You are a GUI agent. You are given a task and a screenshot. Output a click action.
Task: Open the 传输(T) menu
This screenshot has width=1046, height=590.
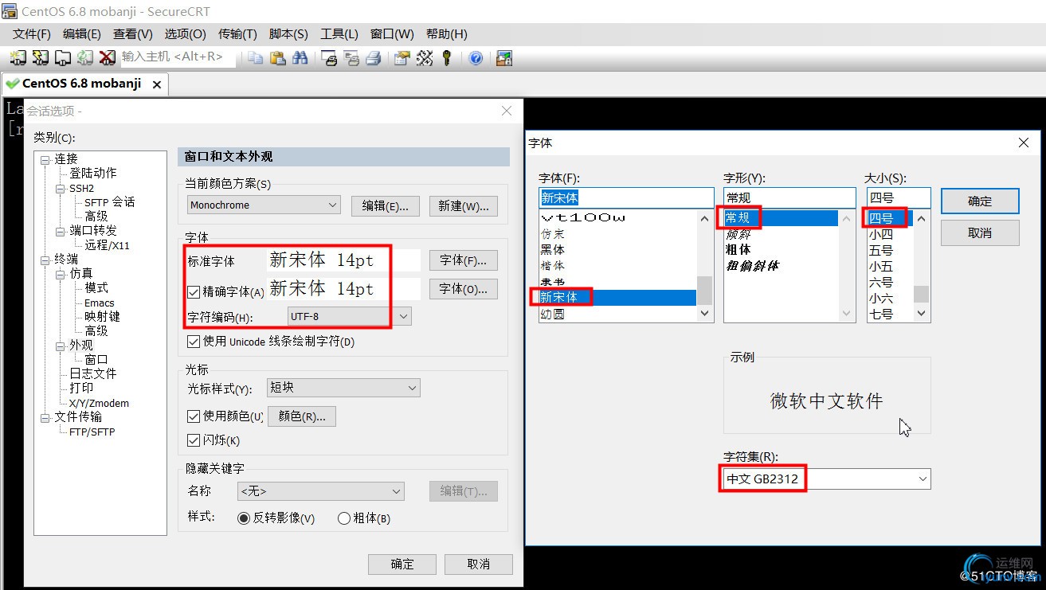click(237, 34)
